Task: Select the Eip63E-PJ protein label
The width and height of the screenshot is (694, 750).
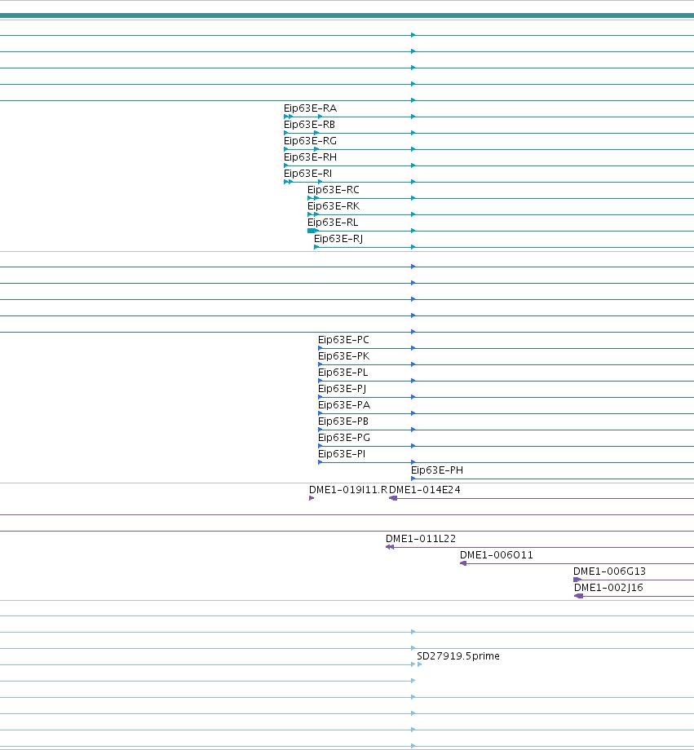Action: [343, 388]
